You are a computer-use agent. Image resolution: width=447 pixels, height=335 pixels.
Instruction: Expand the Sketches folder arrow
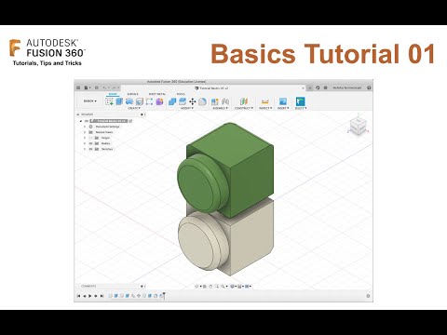85,149
